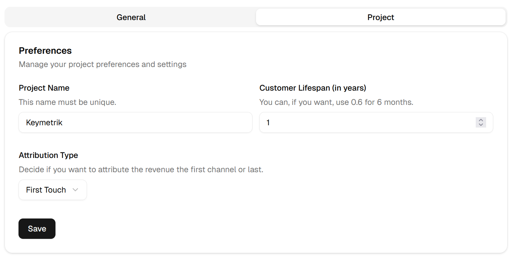Screen dimensions: 515x257
Task: Click the Preferences heading
Action: pyautogui.click(x=45, y=51)
